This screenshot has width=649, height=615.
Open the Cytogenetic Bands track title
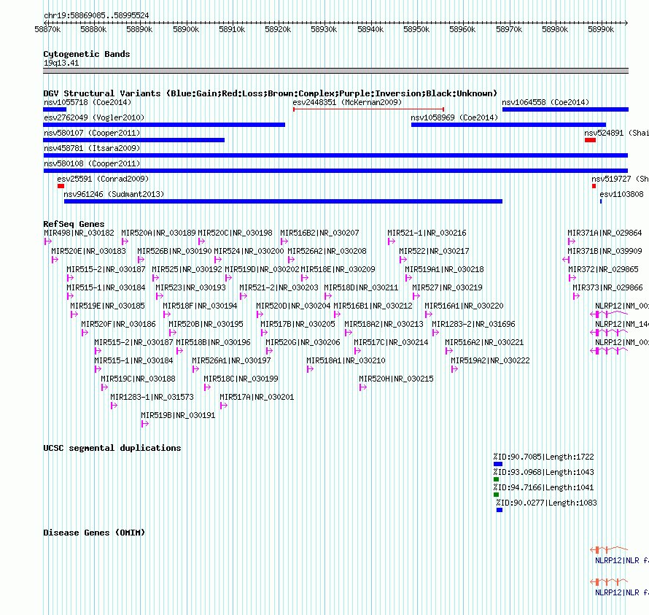tap(87, 54)
